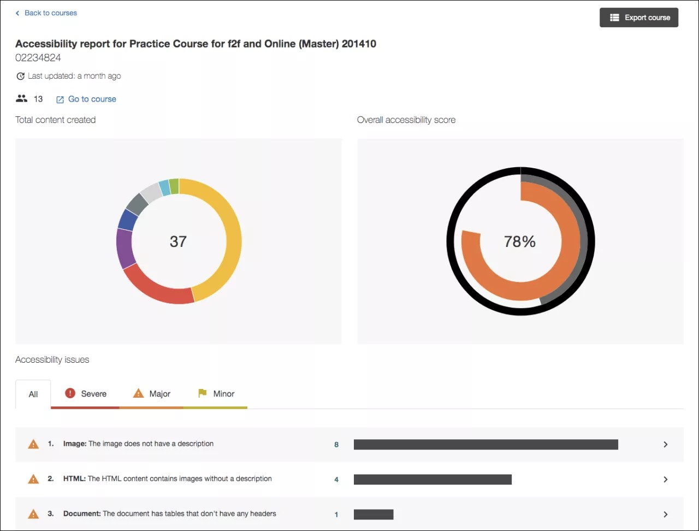Follow the Go to course link

click(92, 99)
